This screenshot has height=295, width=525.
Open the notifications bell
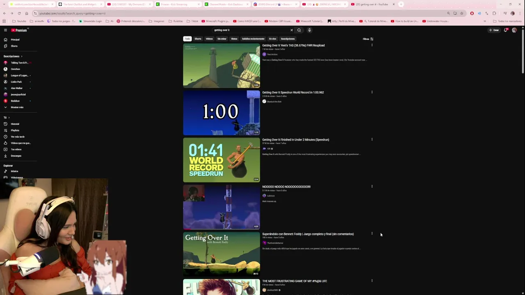[x=505, y=30]
